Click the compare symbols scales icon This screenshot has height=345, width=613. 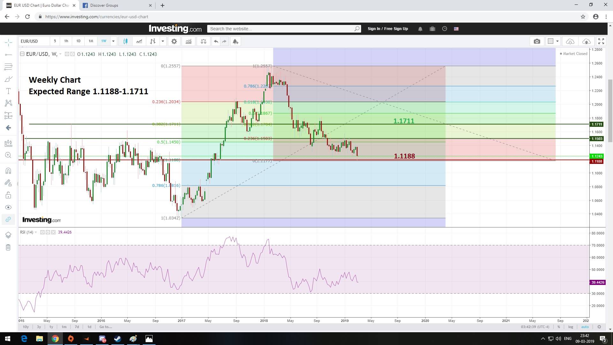pyautogui.click(x=203, y=41)
